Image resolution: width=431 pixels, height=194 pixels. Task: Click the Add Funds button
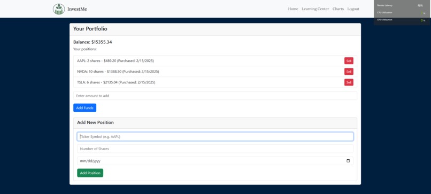tap(84, 108)
